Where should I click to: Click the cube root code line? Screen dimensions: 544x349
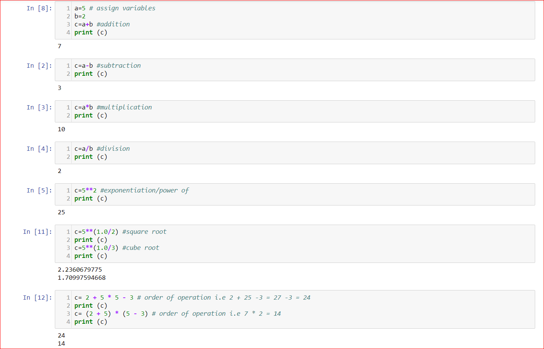pyautogui.click(x=117, y=248)
